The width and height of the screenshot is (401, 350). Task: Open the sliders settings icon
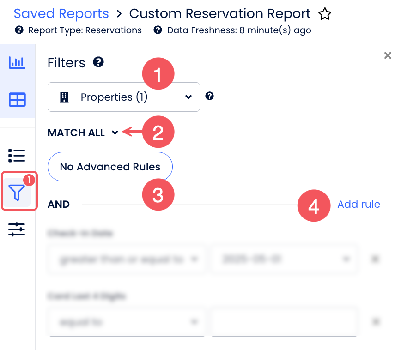(x=17, y=229)
